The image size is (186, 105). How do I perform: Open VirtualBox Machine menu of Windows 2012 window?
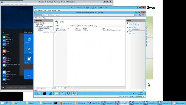coord(40,10)
